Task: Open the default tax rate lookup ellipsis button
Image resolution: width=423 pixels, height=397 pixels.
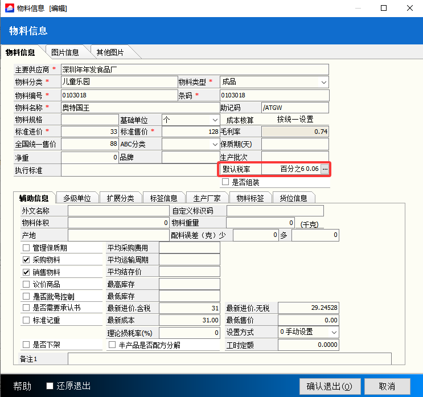Action: click(x=325, y=169)
